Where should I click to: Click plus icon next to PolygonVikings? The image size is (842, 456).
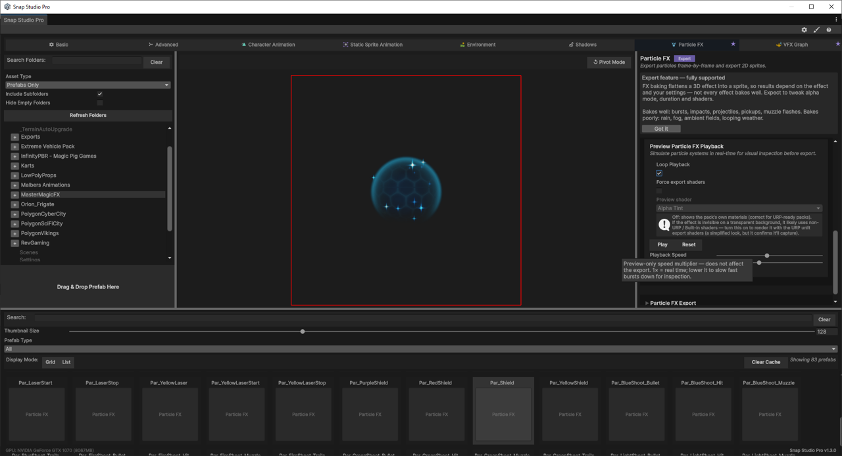pyautogui.click(x=14, y=233)
